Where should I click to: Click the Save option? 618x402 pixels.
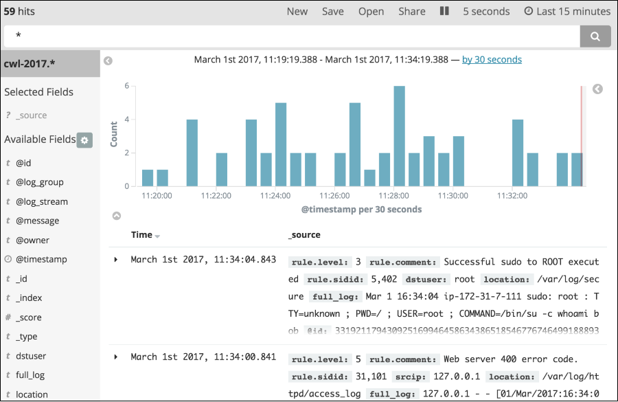333,11
